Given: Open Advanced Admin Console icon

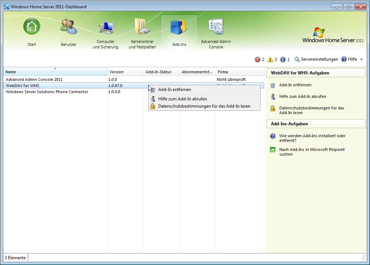Looking at the screenshot, I should coord(216,26).
